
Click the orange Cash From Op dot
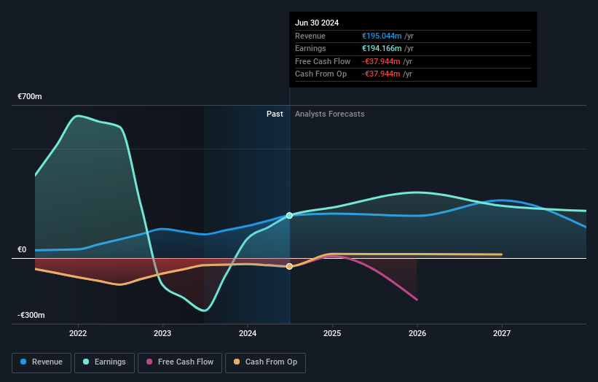tap(237, 362)
